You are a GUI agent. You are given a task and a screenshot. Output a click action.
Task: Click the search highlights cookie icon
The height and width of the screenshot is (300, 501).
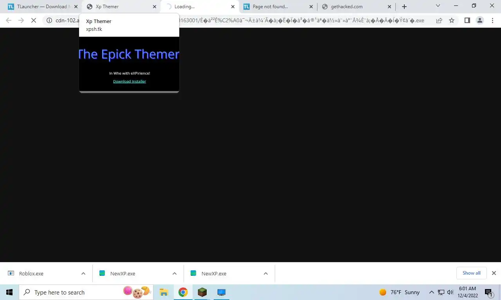coord(137,292)
